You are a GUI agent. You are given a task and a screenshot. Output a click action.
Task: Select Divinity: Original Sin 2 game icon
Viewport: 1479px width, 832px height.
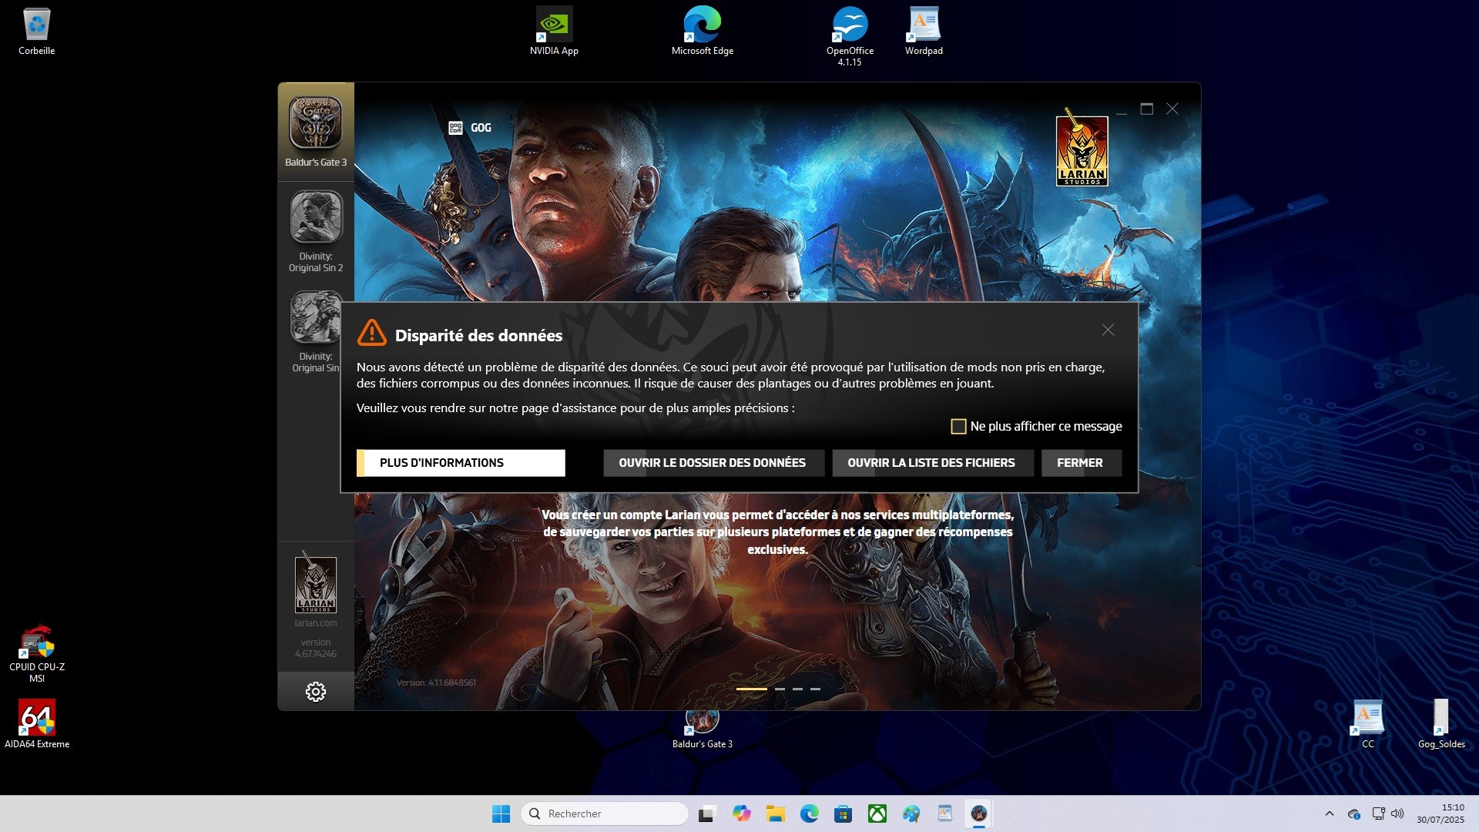tap(316, 217)
